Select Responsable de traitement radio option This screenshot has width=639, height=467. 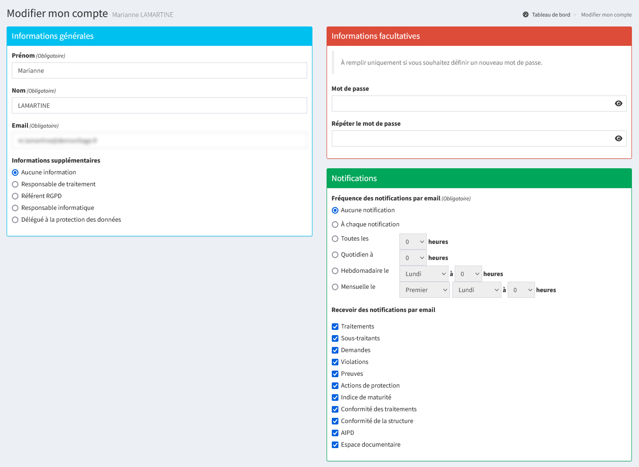click(x=15, y=184)
